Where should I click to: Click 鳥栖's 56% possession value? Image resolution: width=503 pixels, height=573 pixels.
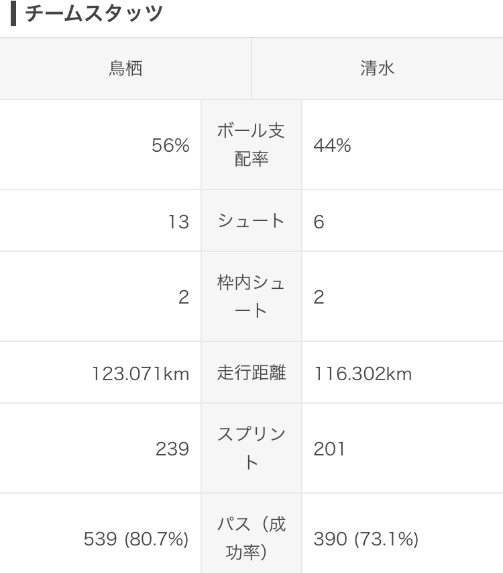tap(171, 146)
